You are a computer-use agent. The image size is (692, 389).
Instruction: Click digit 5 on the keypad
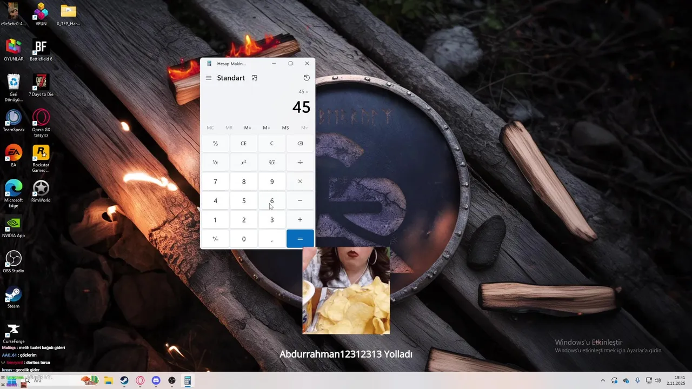coord(243,200)
